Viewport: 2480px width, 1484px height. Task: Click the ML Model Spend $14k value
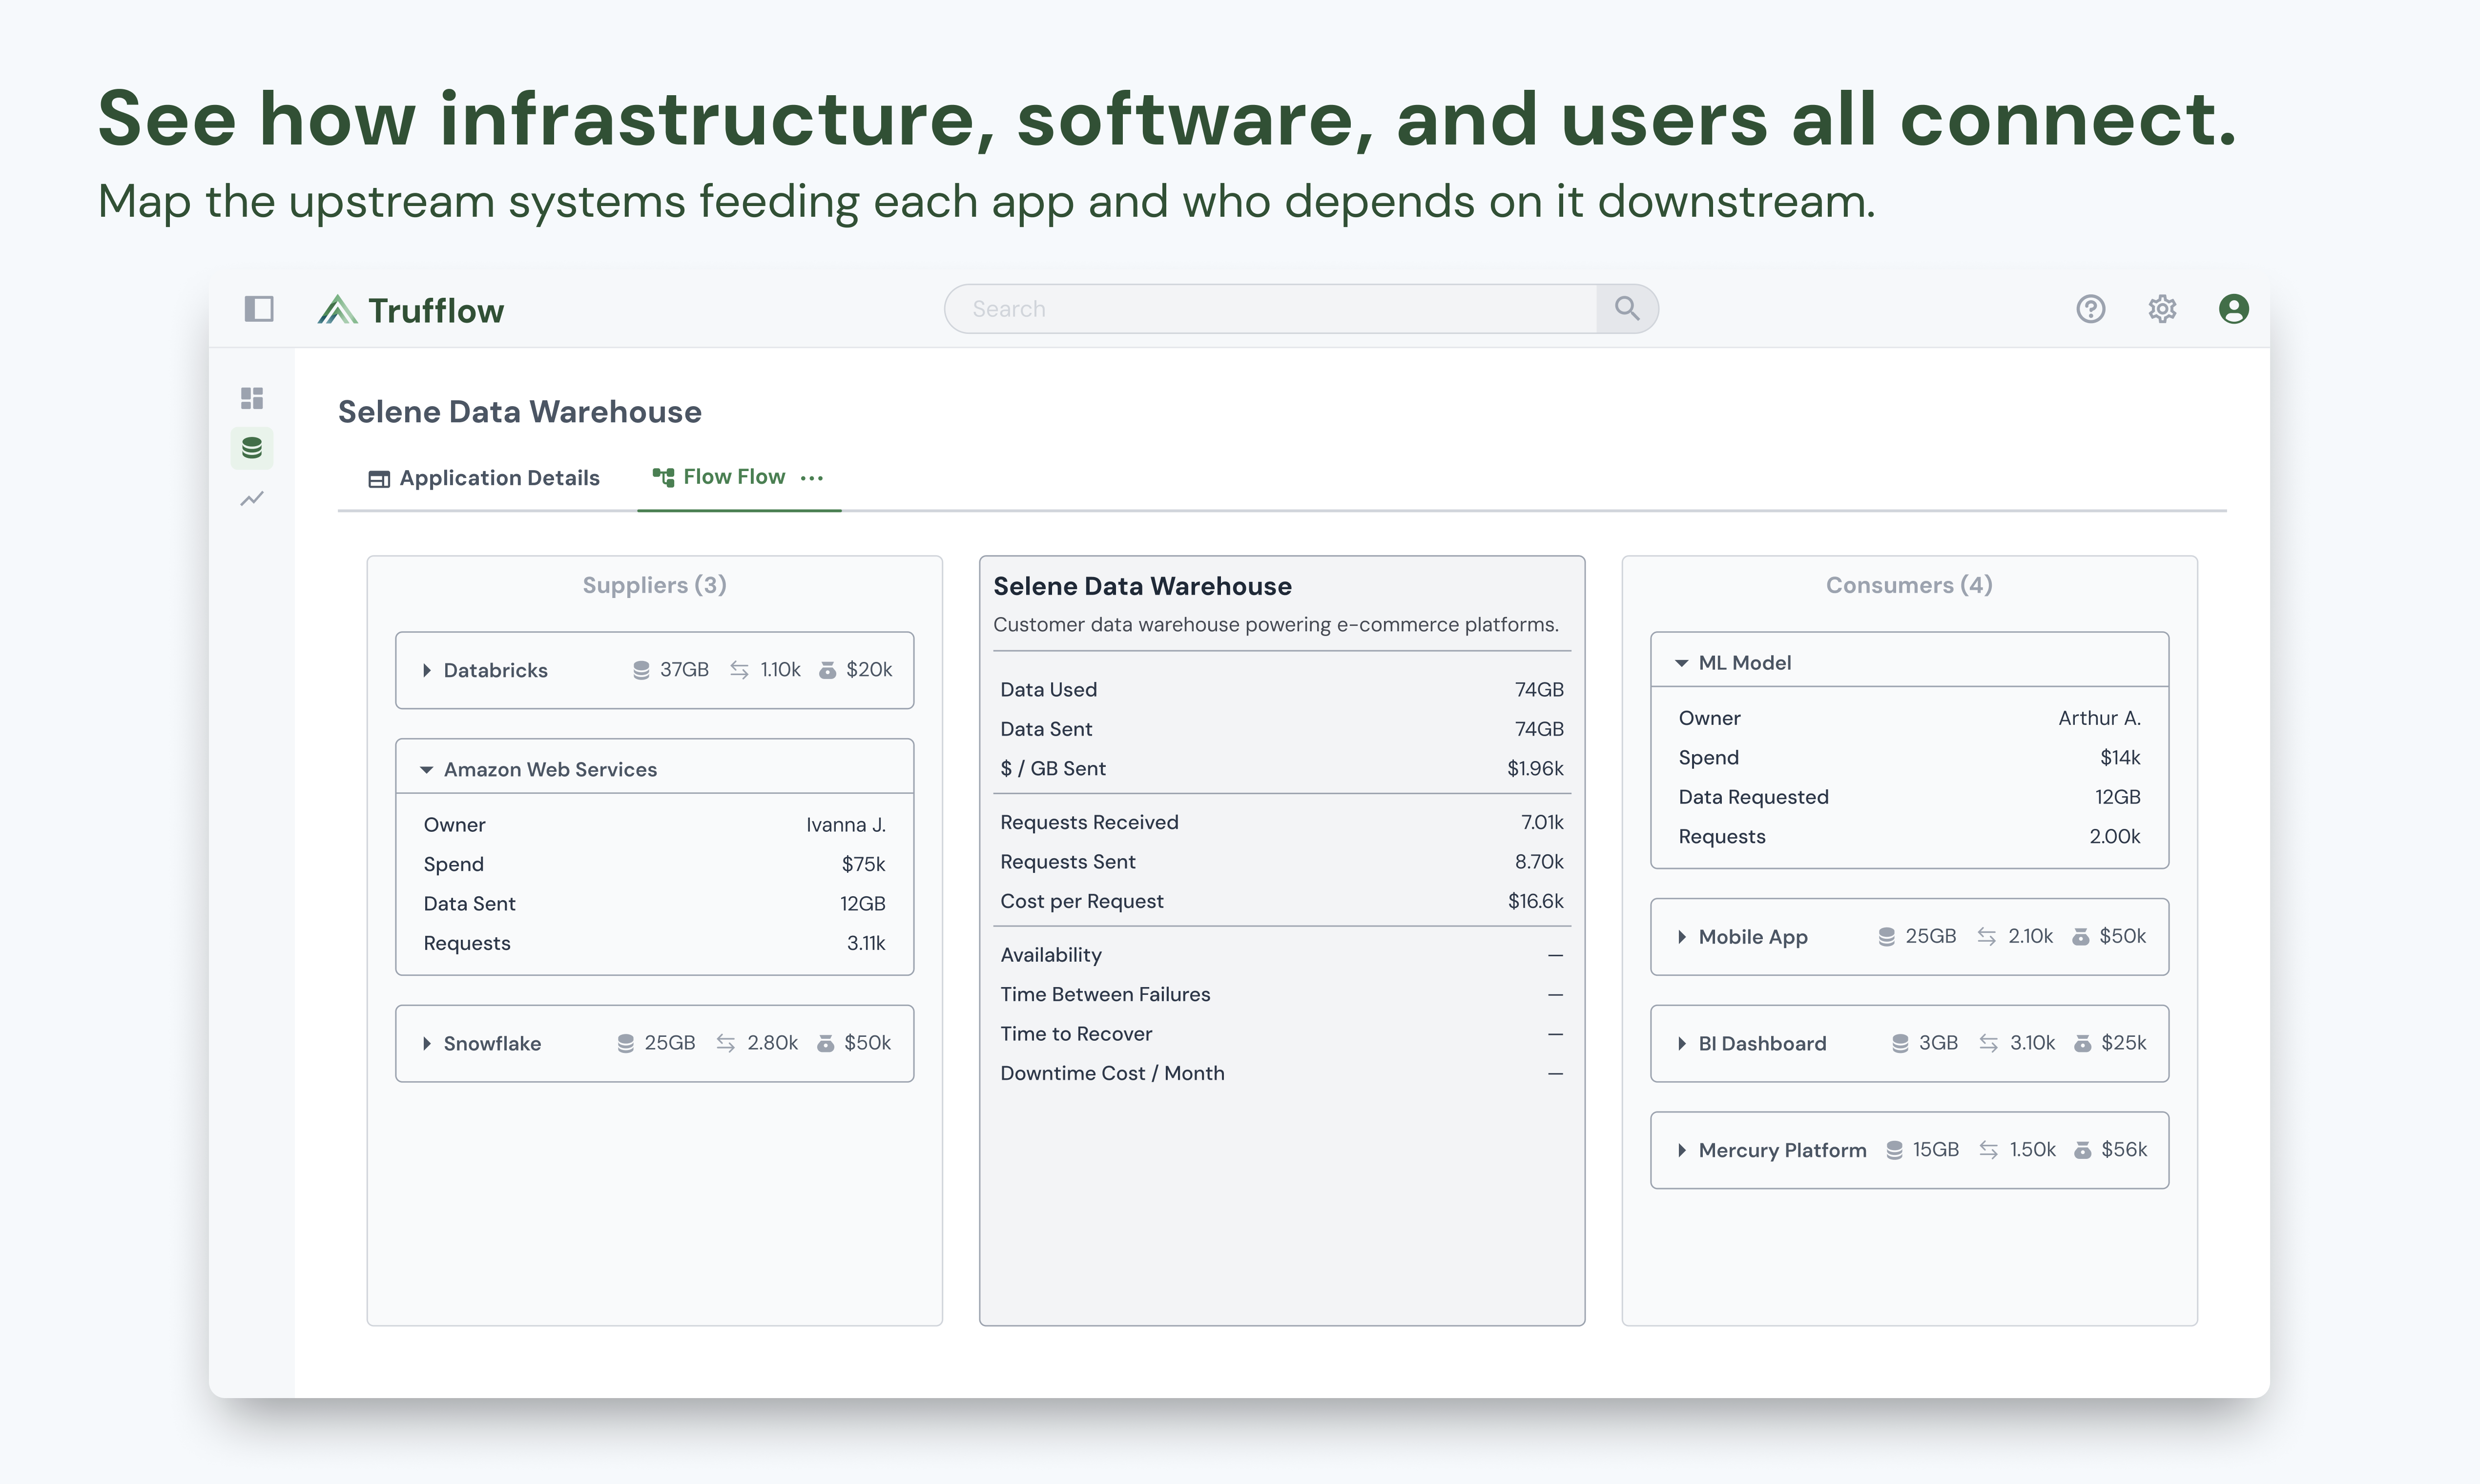click(x=2120, y=758)
